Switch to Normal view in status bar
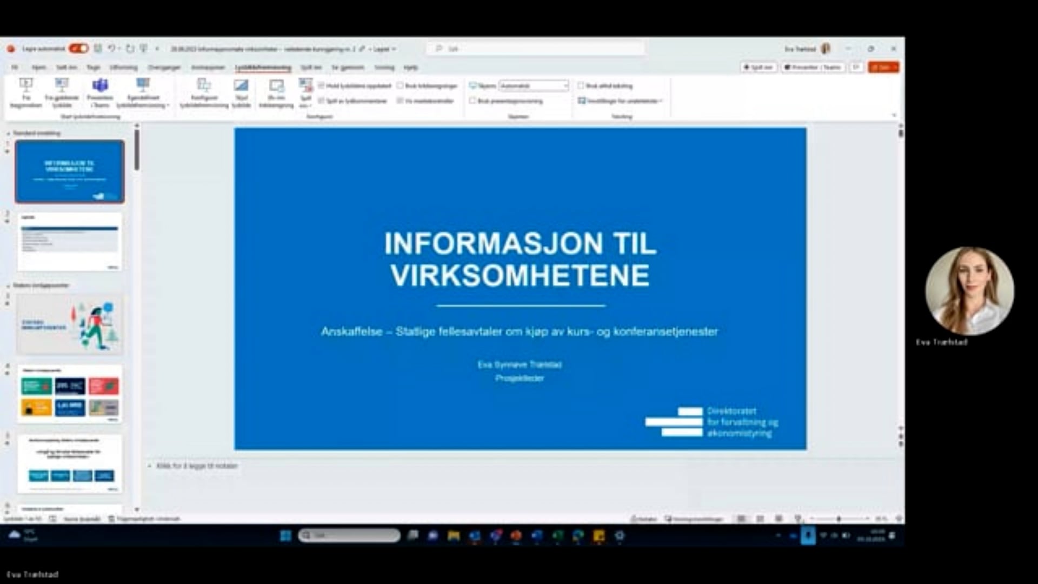The width and height of the screenshot is (1038, 584). point(741,519)
